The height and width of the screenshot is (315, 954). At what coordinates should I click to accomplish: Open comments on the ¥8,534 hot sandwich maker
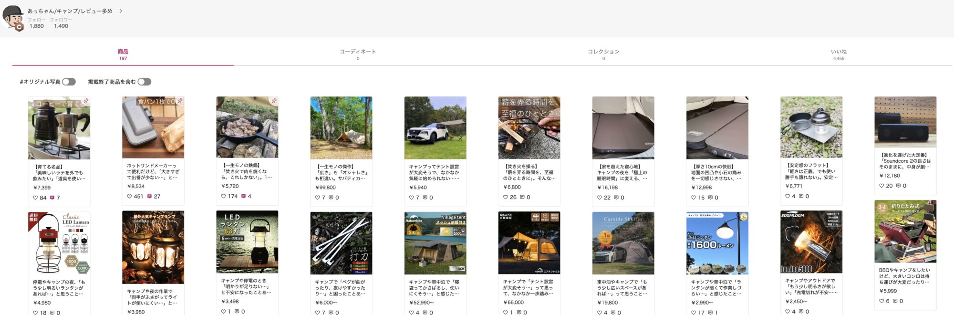point(149,196)
